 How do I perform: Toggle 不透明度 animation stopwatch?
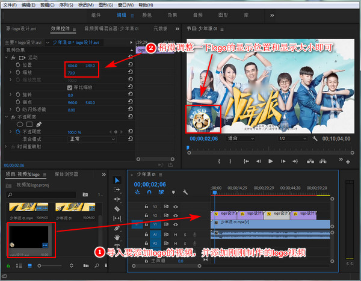pyautogui.click(x=18, y=132)
